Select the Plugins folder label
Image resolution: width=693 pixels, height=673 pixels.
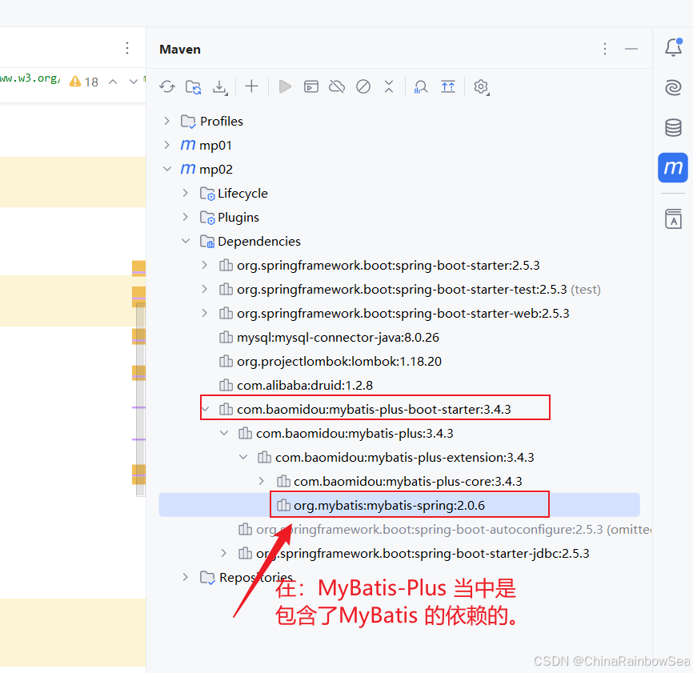point(238,217)
